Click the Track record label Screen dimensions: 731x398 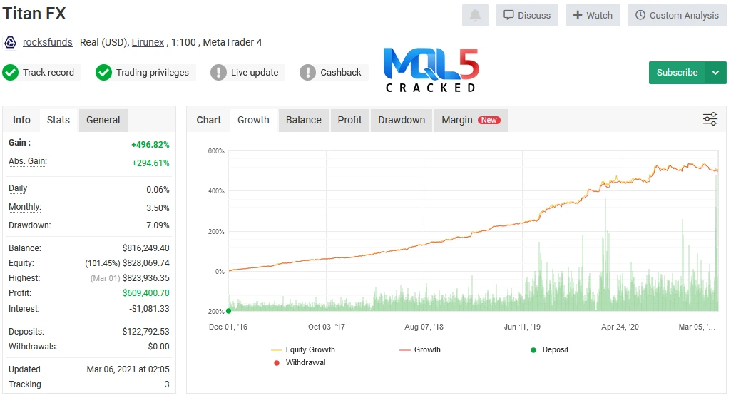tap(48, 73)
